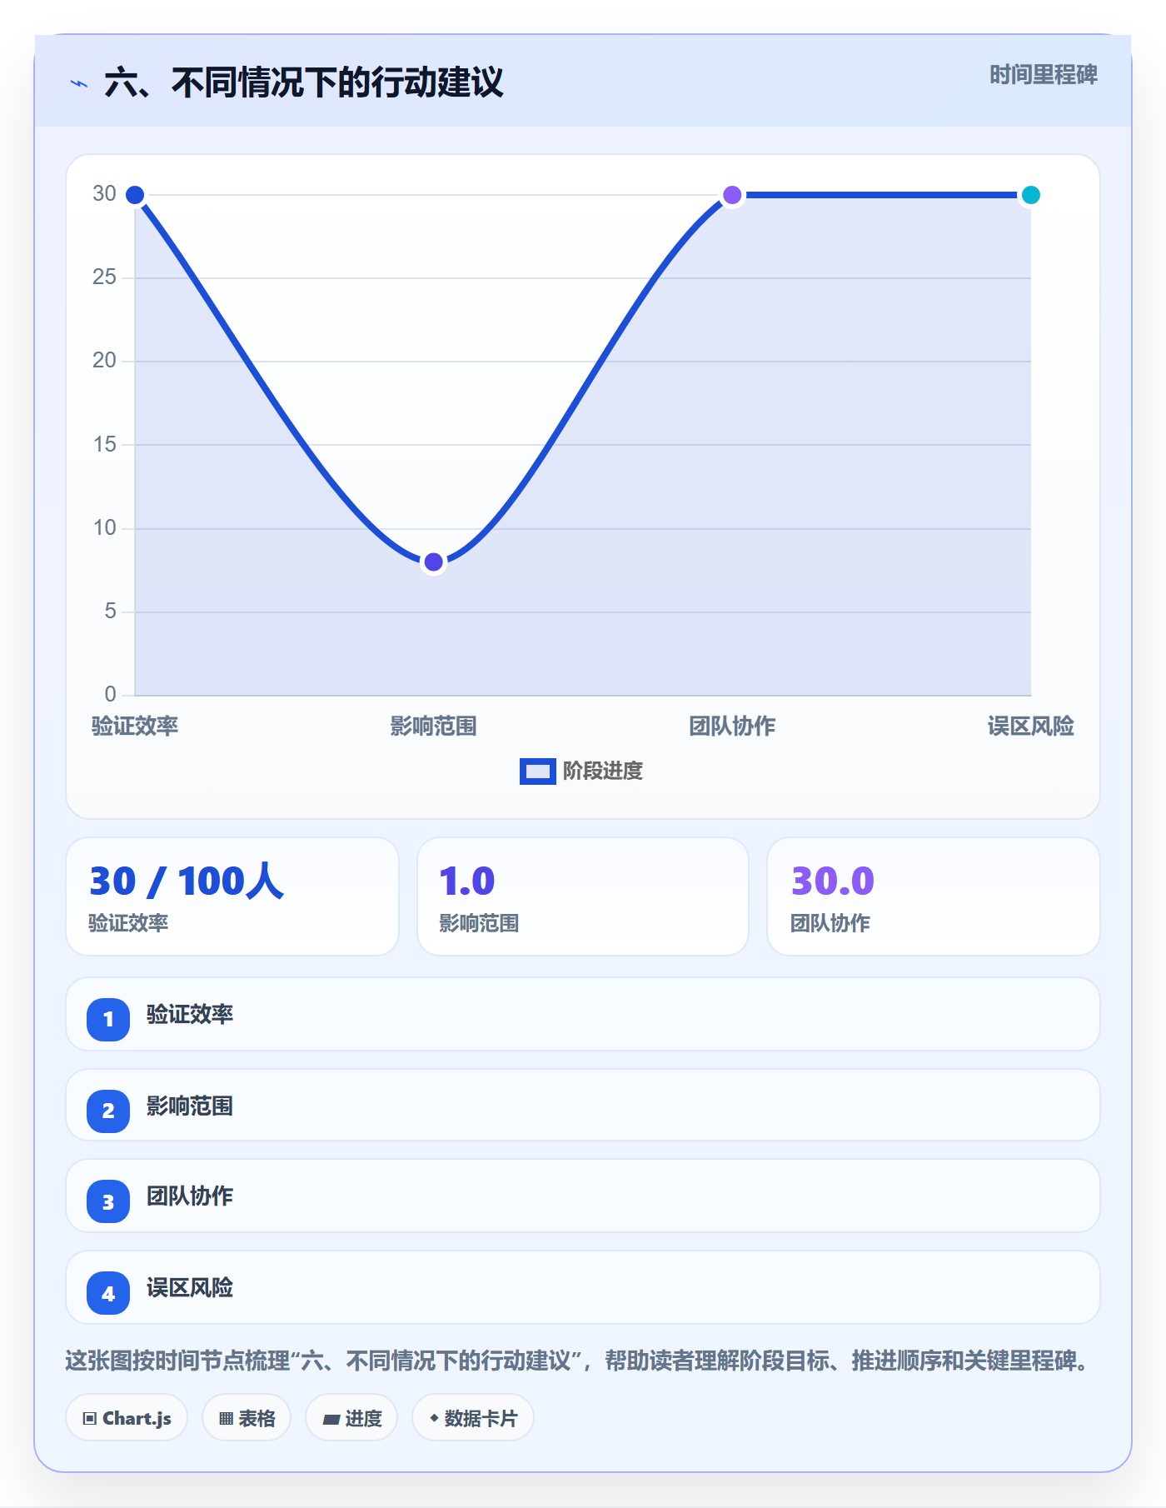Click the lightning icon beside the title
The width and height of the screenshot is (1166, 1508).
[79, 83]
